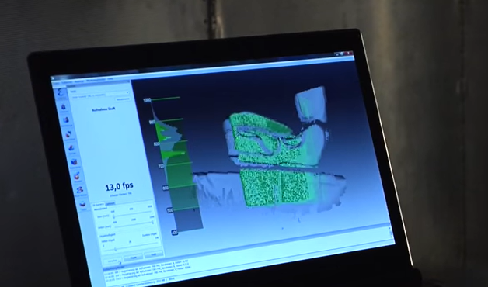This screenshot has width=488, height=287.
Task: Select the red-and-blue crossed arrows sidebar icon
Action: [x=69, y=133]
